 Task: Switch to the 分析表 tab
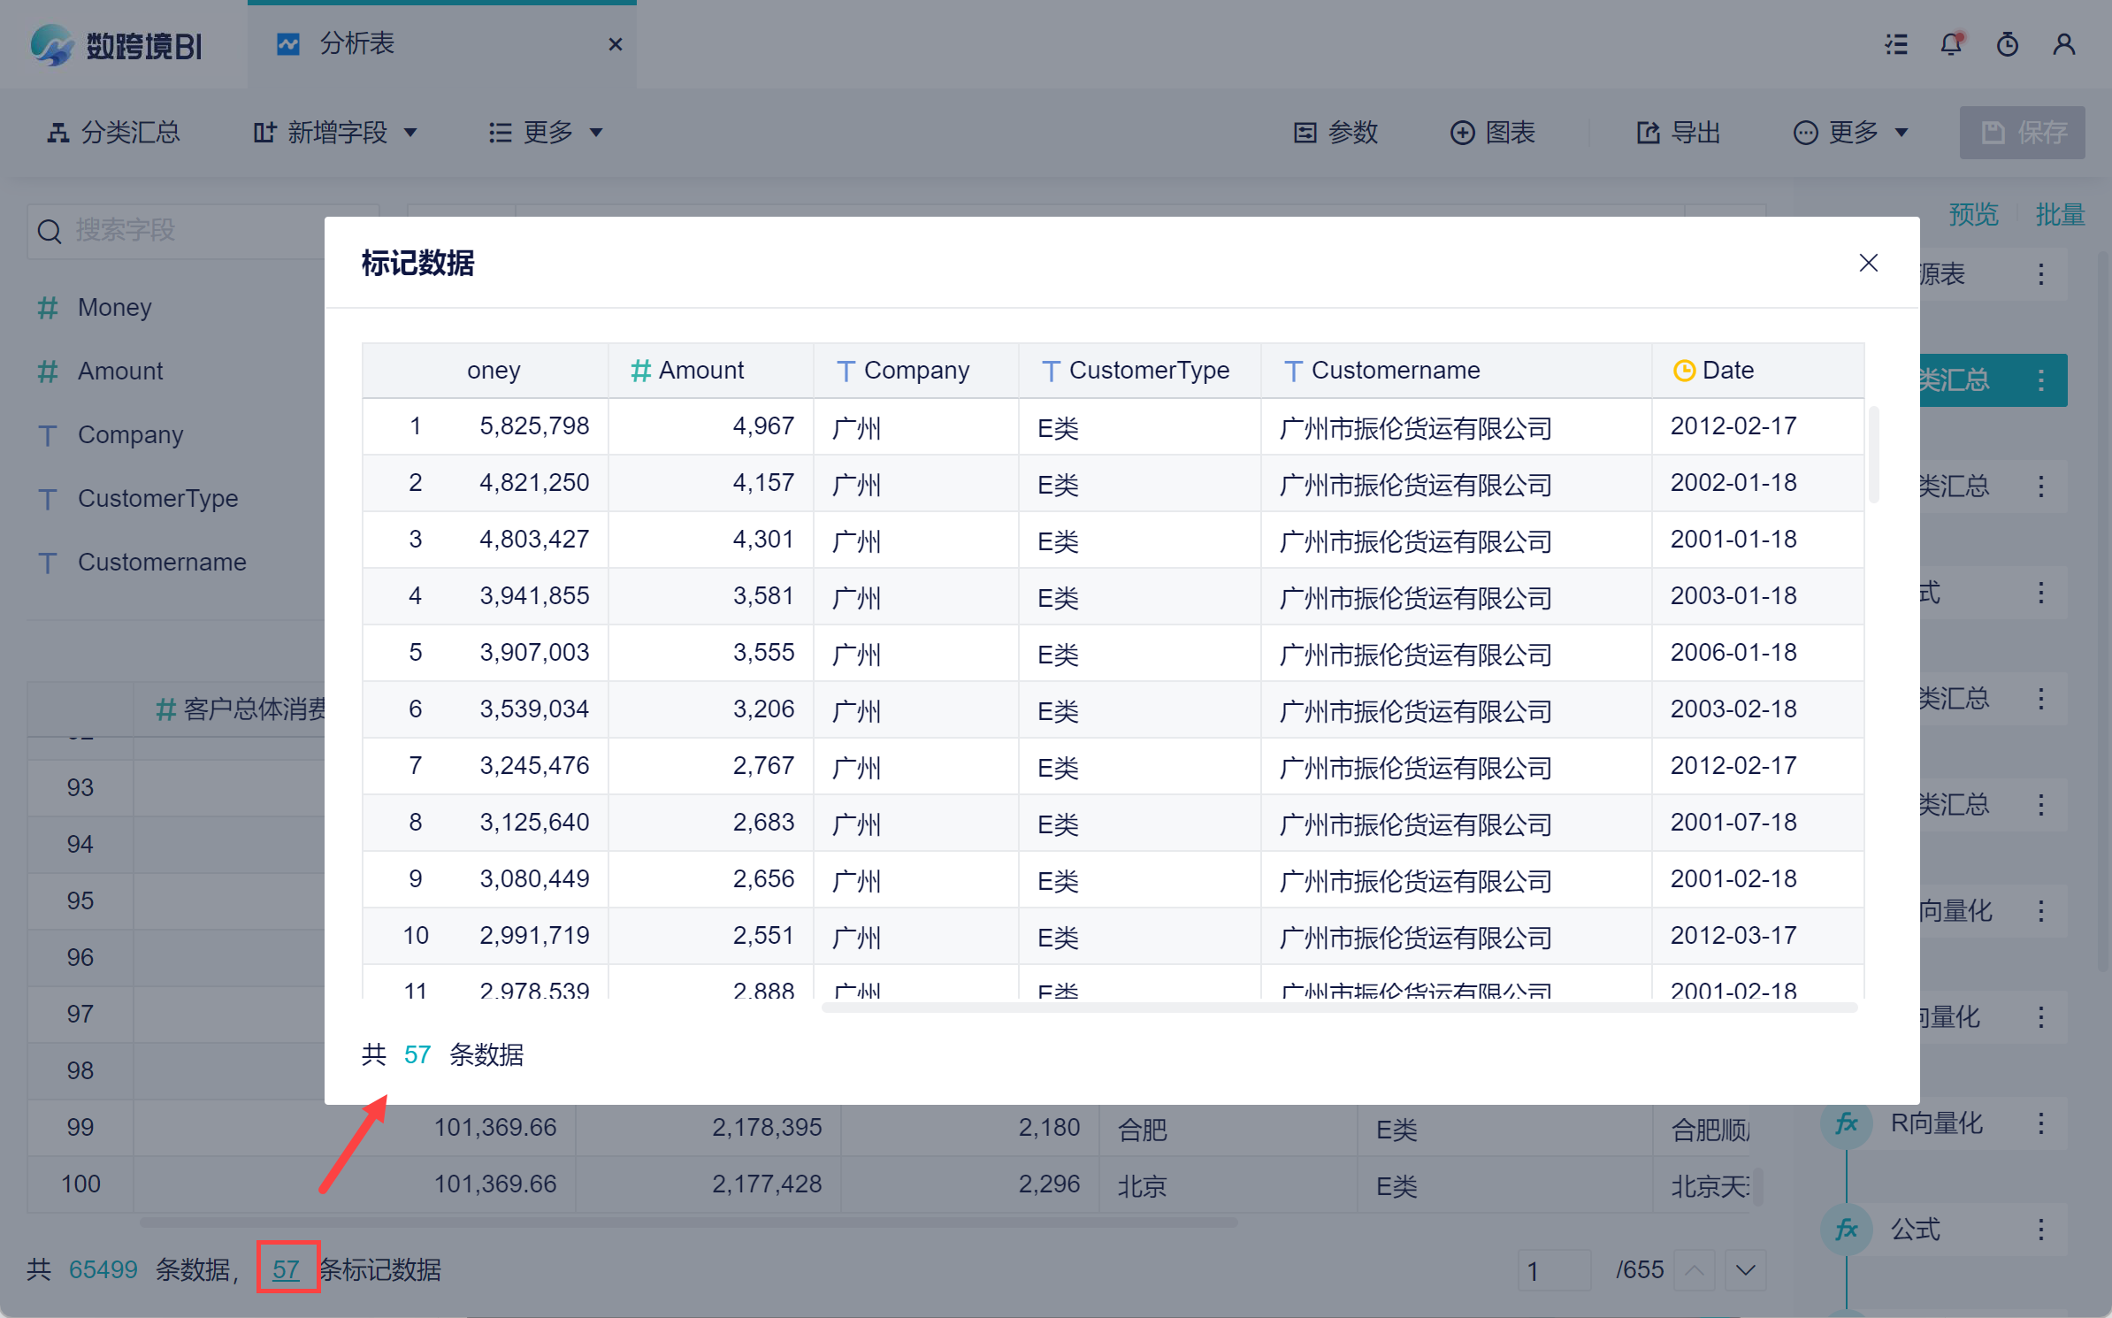click(357, 43)
